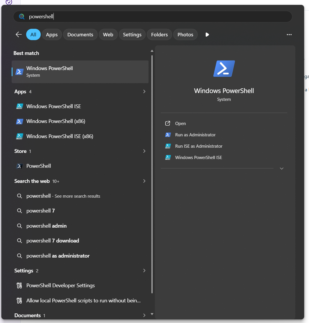Click the results list scroll-down arrow
Image resolution: width=309 pixels, height=323 pixels.
point(152,314)
